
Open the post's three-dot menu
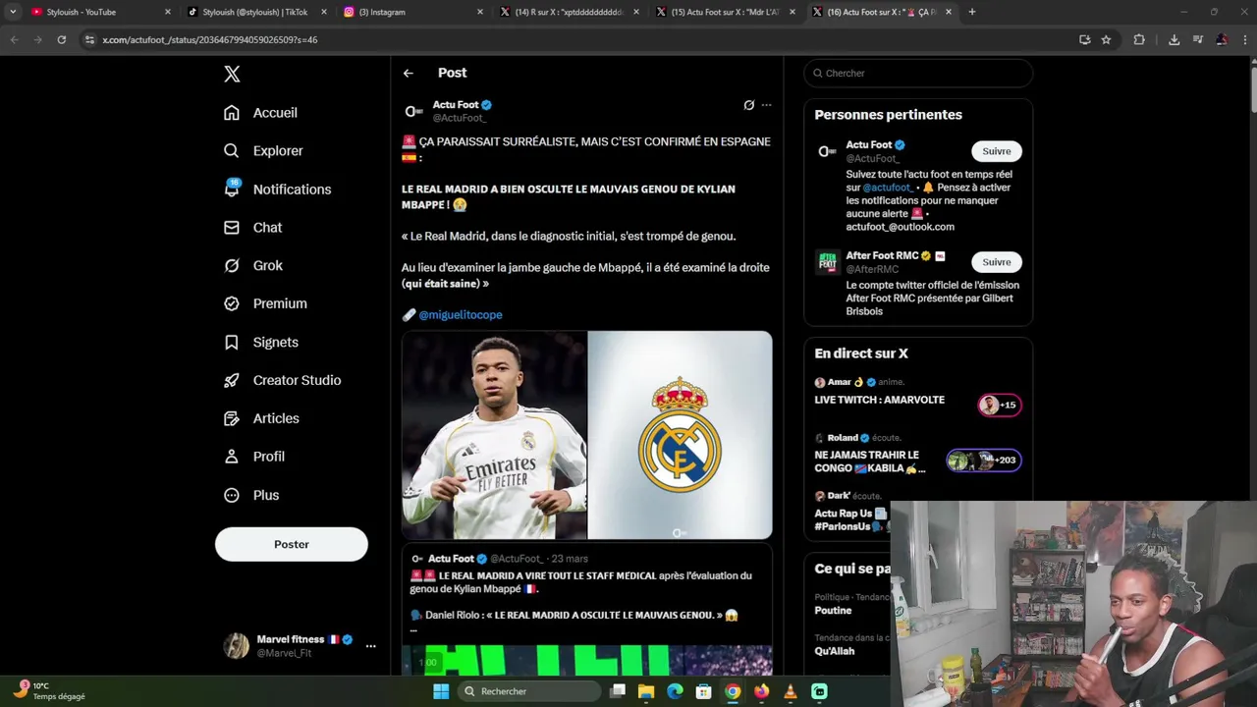pyautogui.click(x=766, y=105)
